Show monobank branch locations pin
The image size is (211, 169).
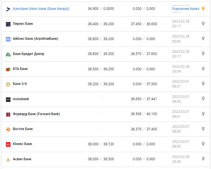[203, 99]
